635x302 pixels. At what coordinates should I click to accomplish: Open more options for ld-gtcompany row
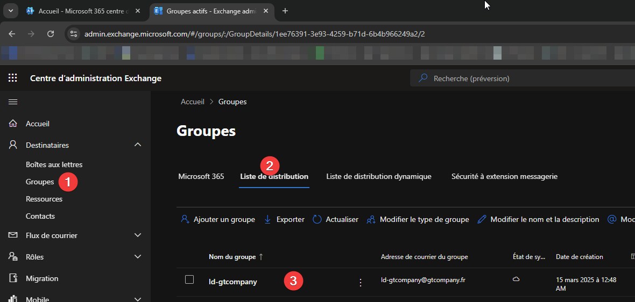click(x=361, y=282)
